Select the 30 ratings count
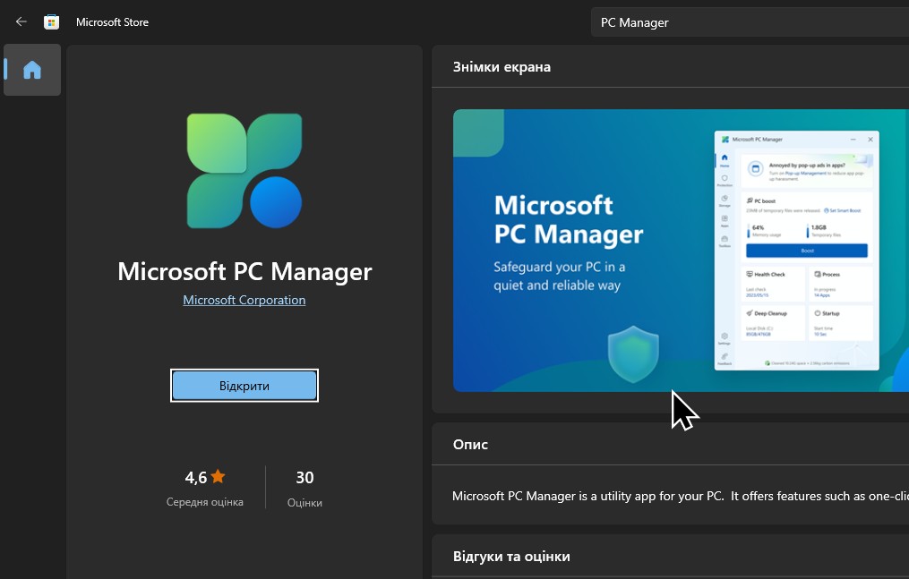 pos(304,478)
